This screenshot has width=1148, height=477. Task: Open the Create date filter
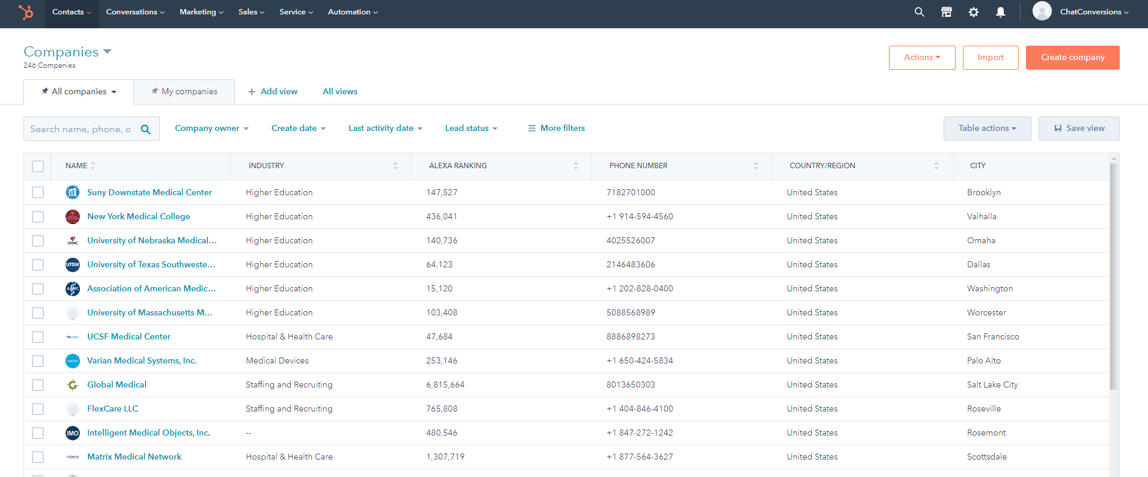tap(298, 128)
